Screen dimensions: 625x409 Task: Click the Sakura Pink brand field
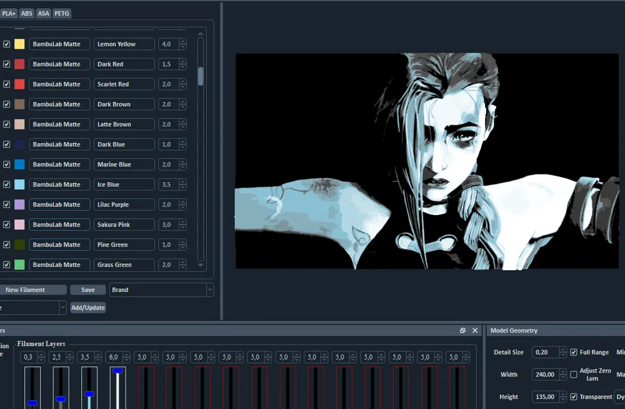coord(59,225)
